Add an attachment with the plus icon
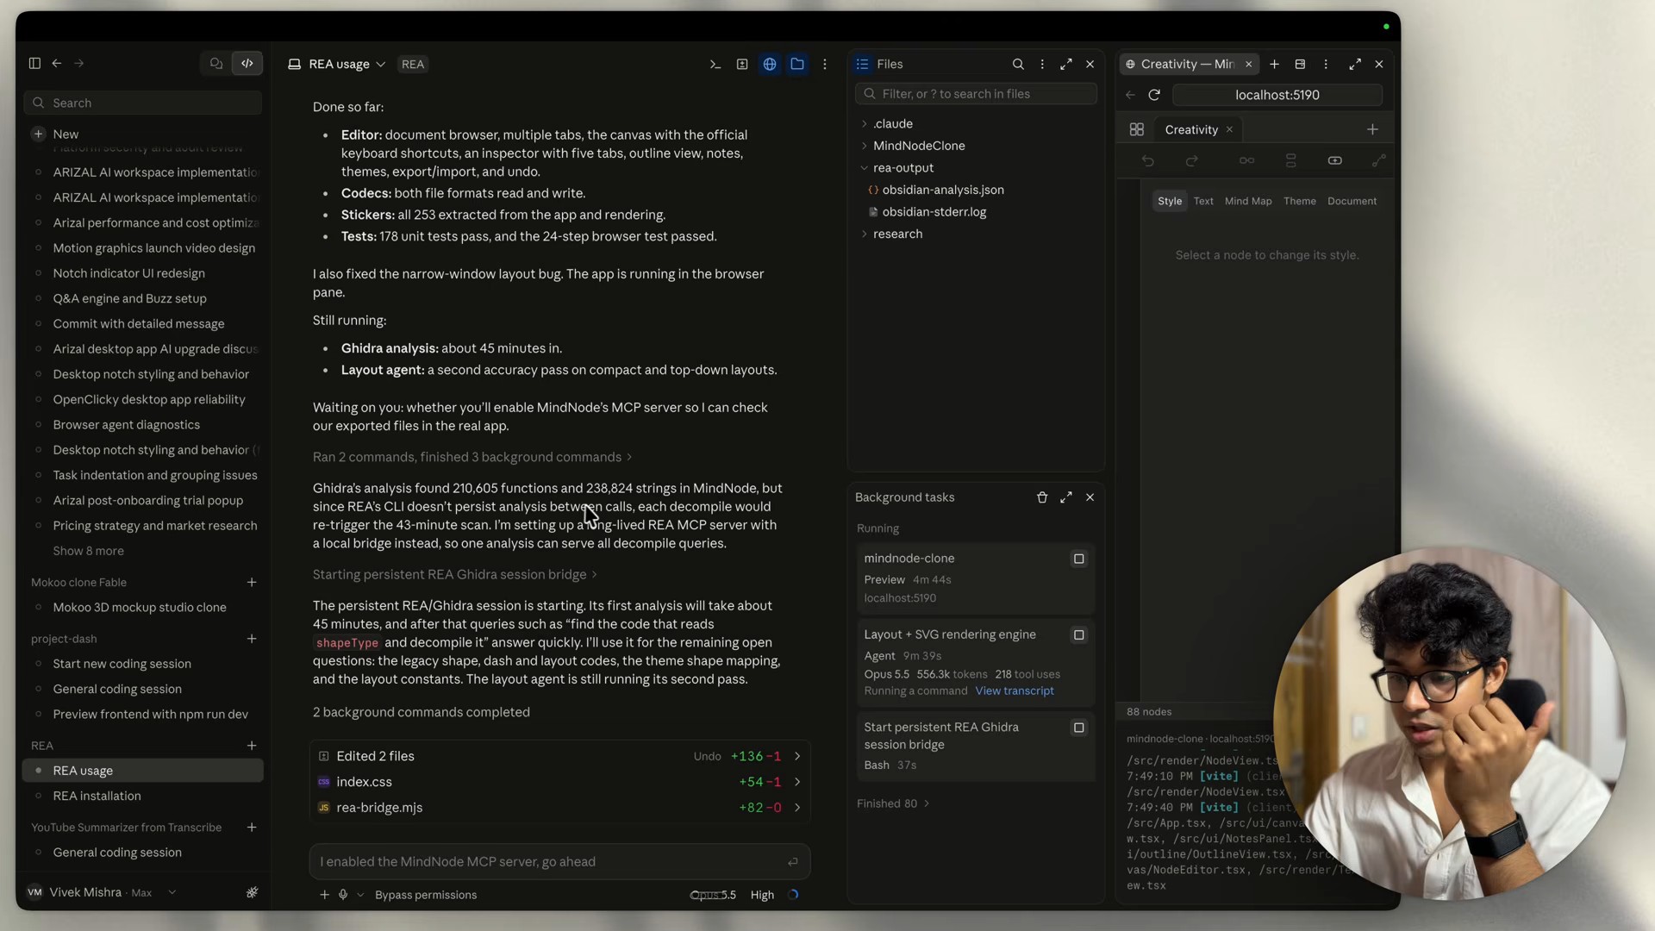Viewport: 1655px width, 931px height. (x=324, y=895)
